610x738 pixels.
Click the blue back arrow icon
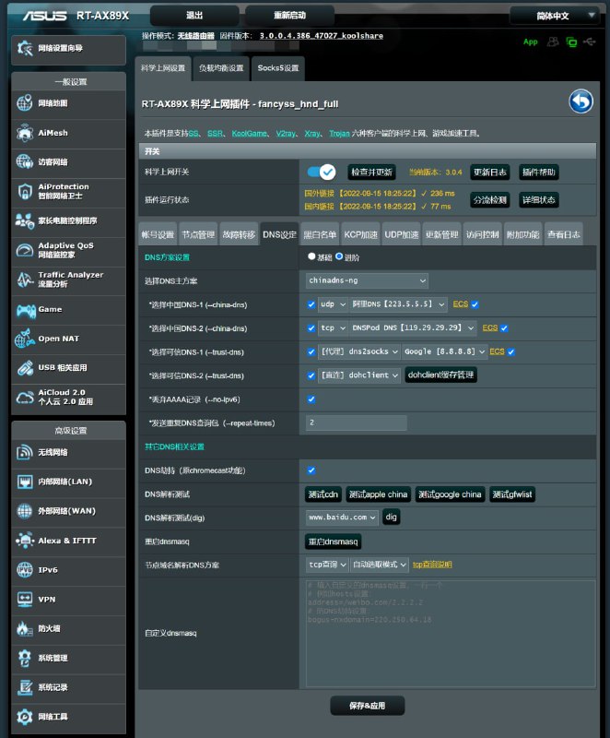coord(581,101)
